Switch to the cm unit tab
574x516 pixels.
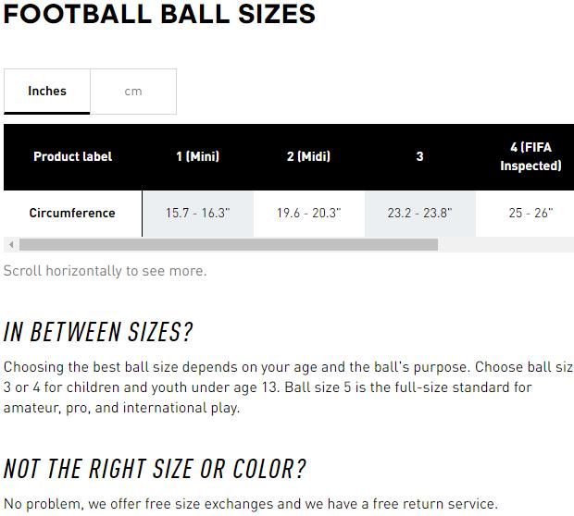coord(133,92)
